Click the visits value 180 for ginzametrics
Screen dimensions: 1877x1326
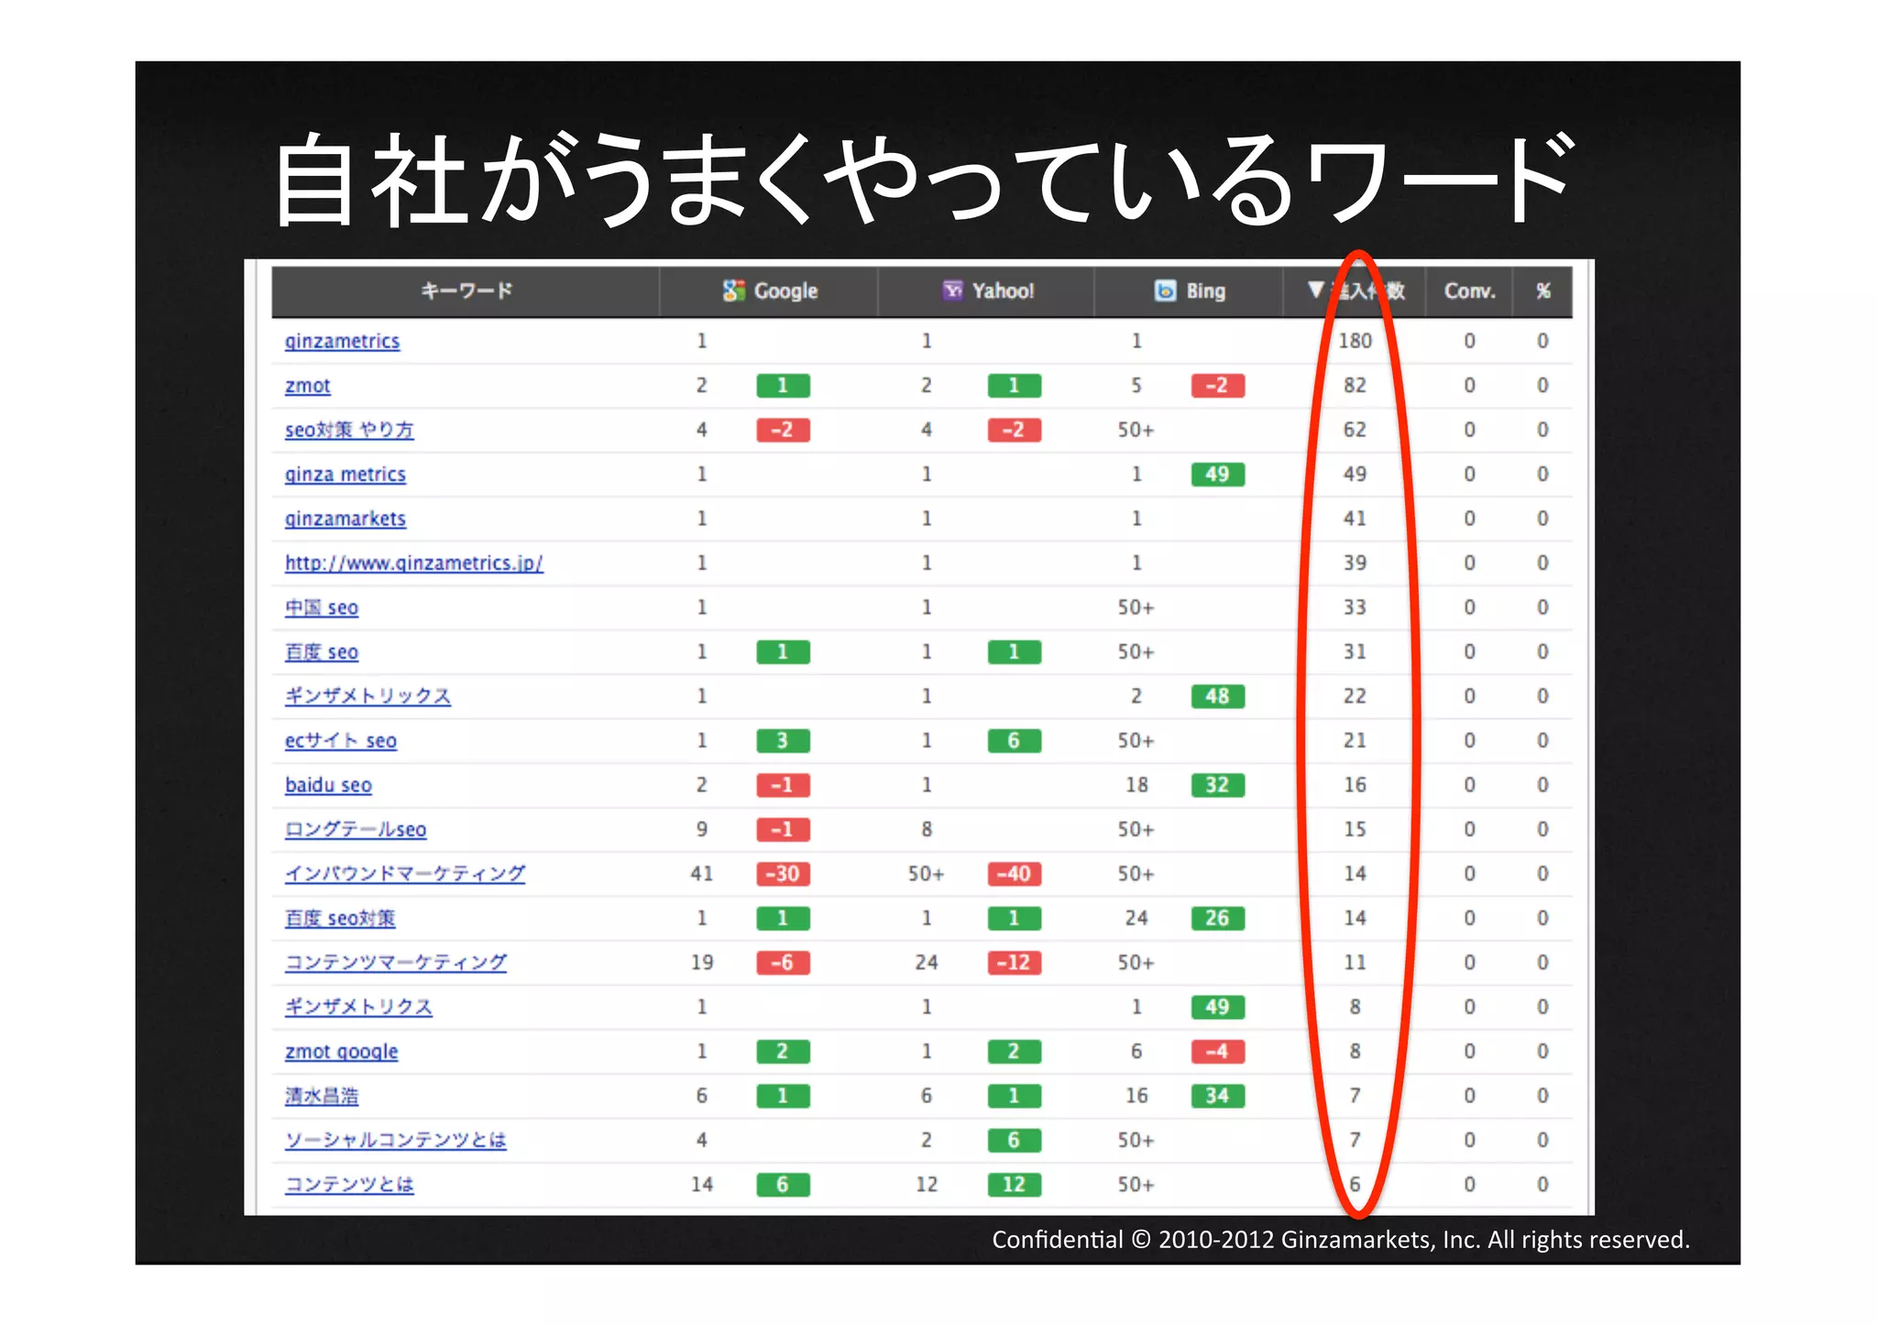click(1355, 341)
